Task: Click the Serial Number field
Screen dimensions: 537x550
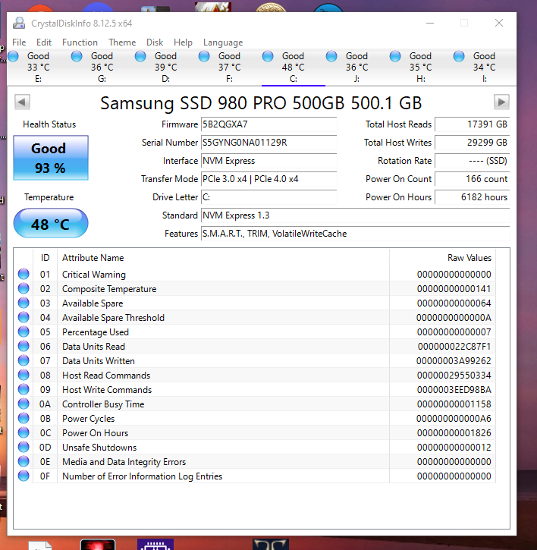Action: [268, 143]
